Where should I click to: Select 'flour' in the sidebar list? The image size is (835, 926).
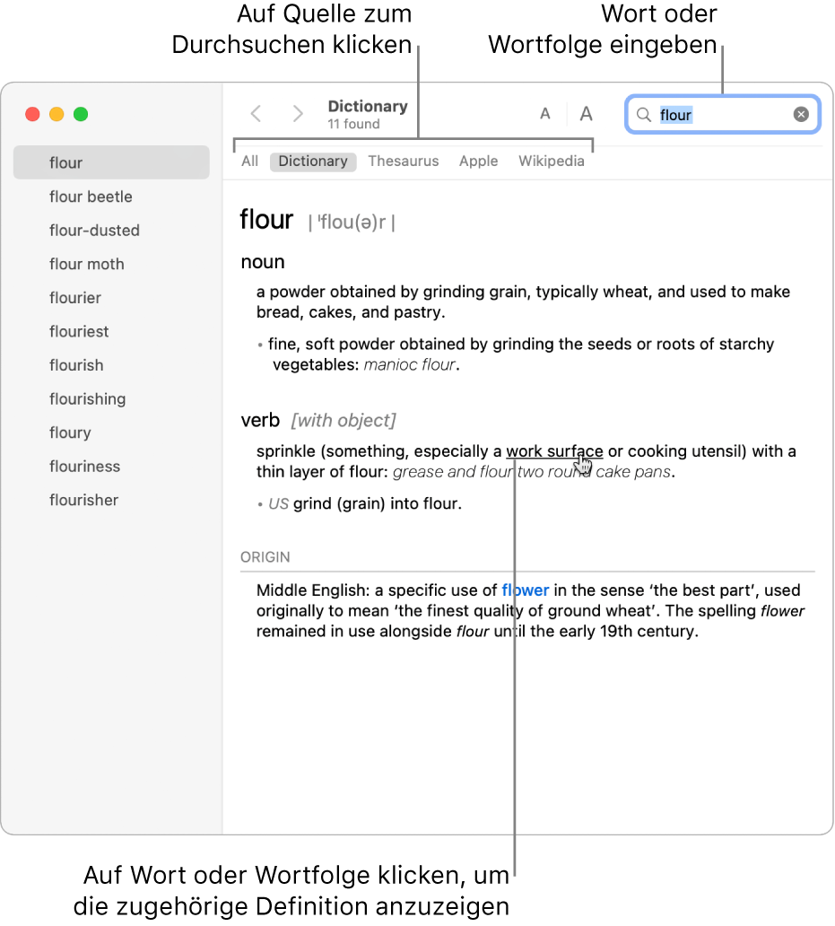coord(111,162)
